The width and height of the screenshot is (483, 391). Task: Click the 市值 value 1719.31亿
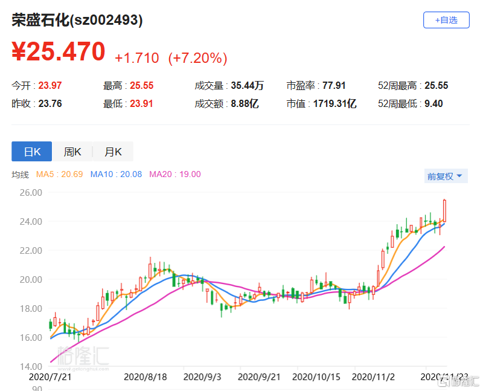(335, 103)
